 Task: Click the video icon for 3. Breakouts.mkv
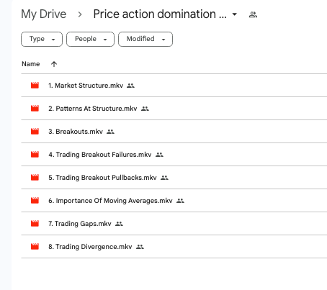point(35,132)
